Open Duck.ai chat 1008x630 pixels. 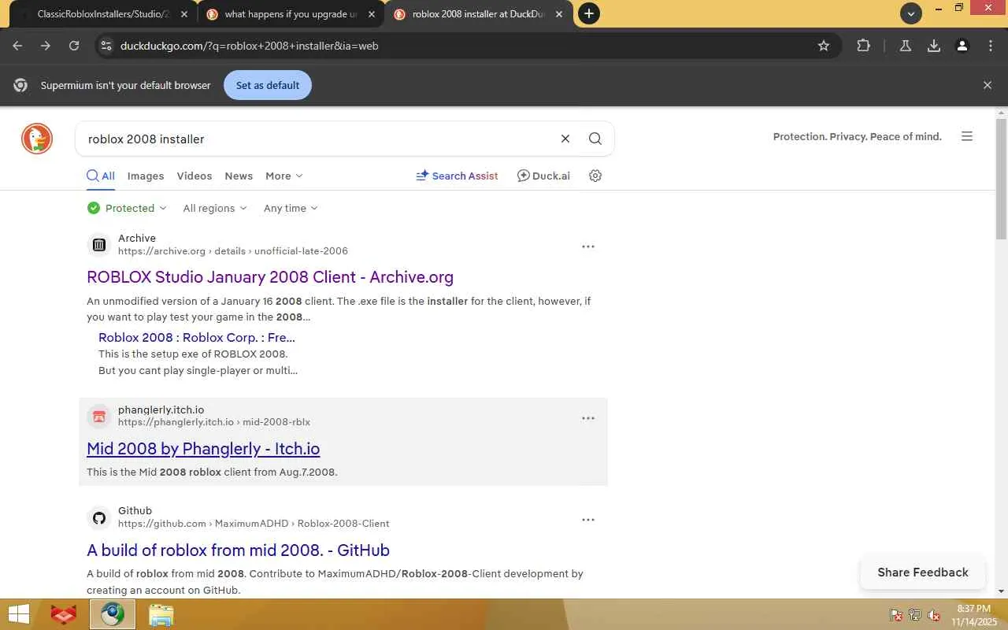[543, 176]
